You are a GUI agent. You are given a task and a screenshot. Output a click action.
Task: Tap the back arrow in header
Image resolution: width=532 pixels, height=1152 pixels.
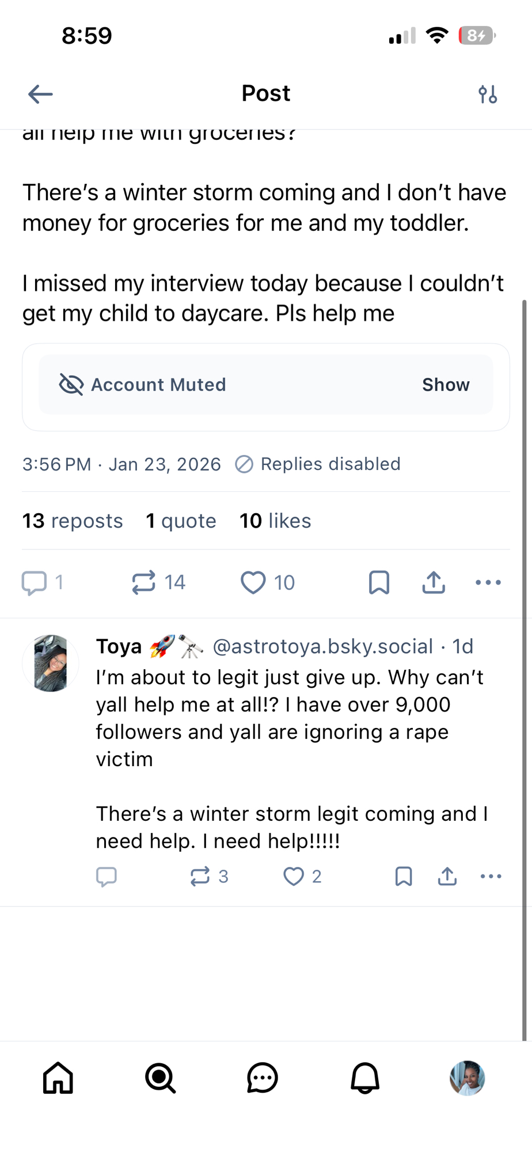(x=40, y=94)
